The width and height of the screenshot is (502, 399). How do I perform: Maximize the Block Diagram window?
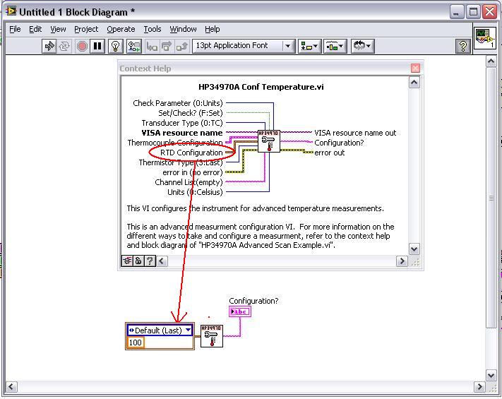(x=473, y=12)
